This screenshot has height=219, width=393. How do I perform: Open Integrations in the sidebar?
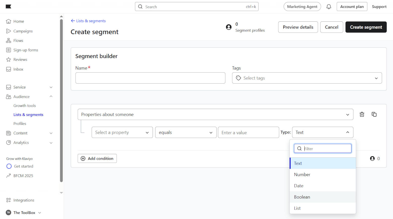(24, 200)
